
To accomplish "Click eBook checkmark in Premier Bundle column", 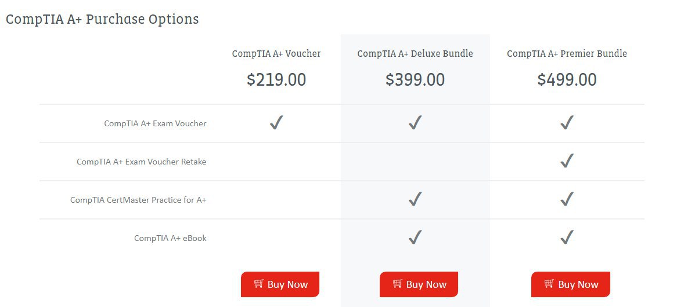I will 567,237.
